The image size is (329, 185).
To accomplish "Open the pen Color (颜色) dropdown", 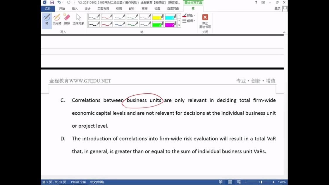I will (189, 15).
